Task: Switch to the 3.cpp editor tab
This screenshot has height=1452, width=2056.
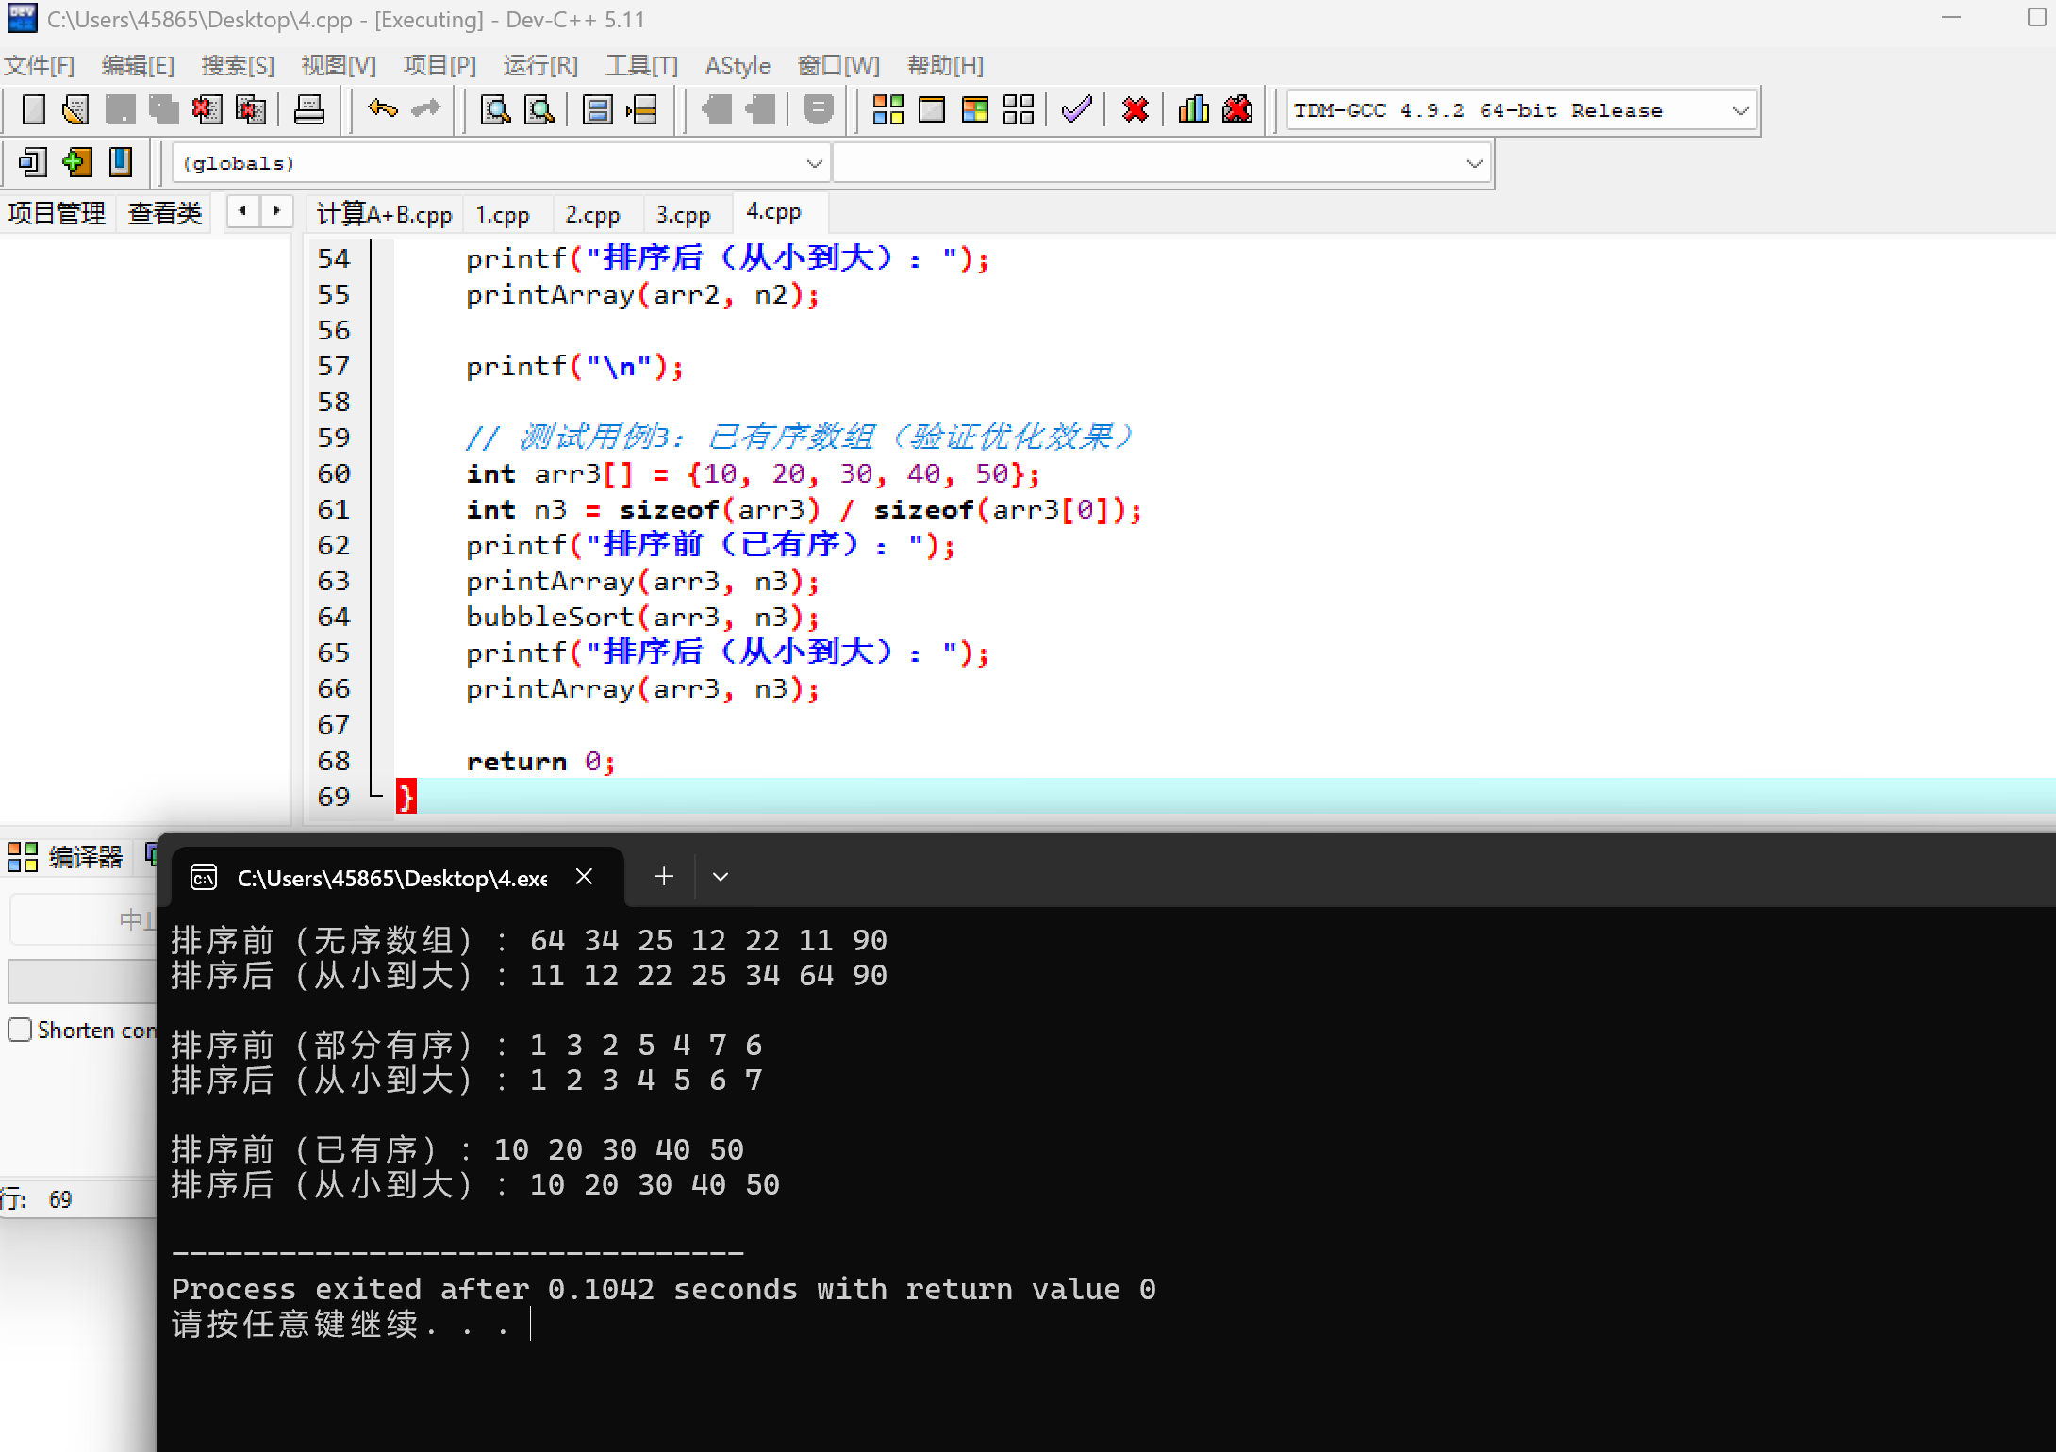Action: 683,215
